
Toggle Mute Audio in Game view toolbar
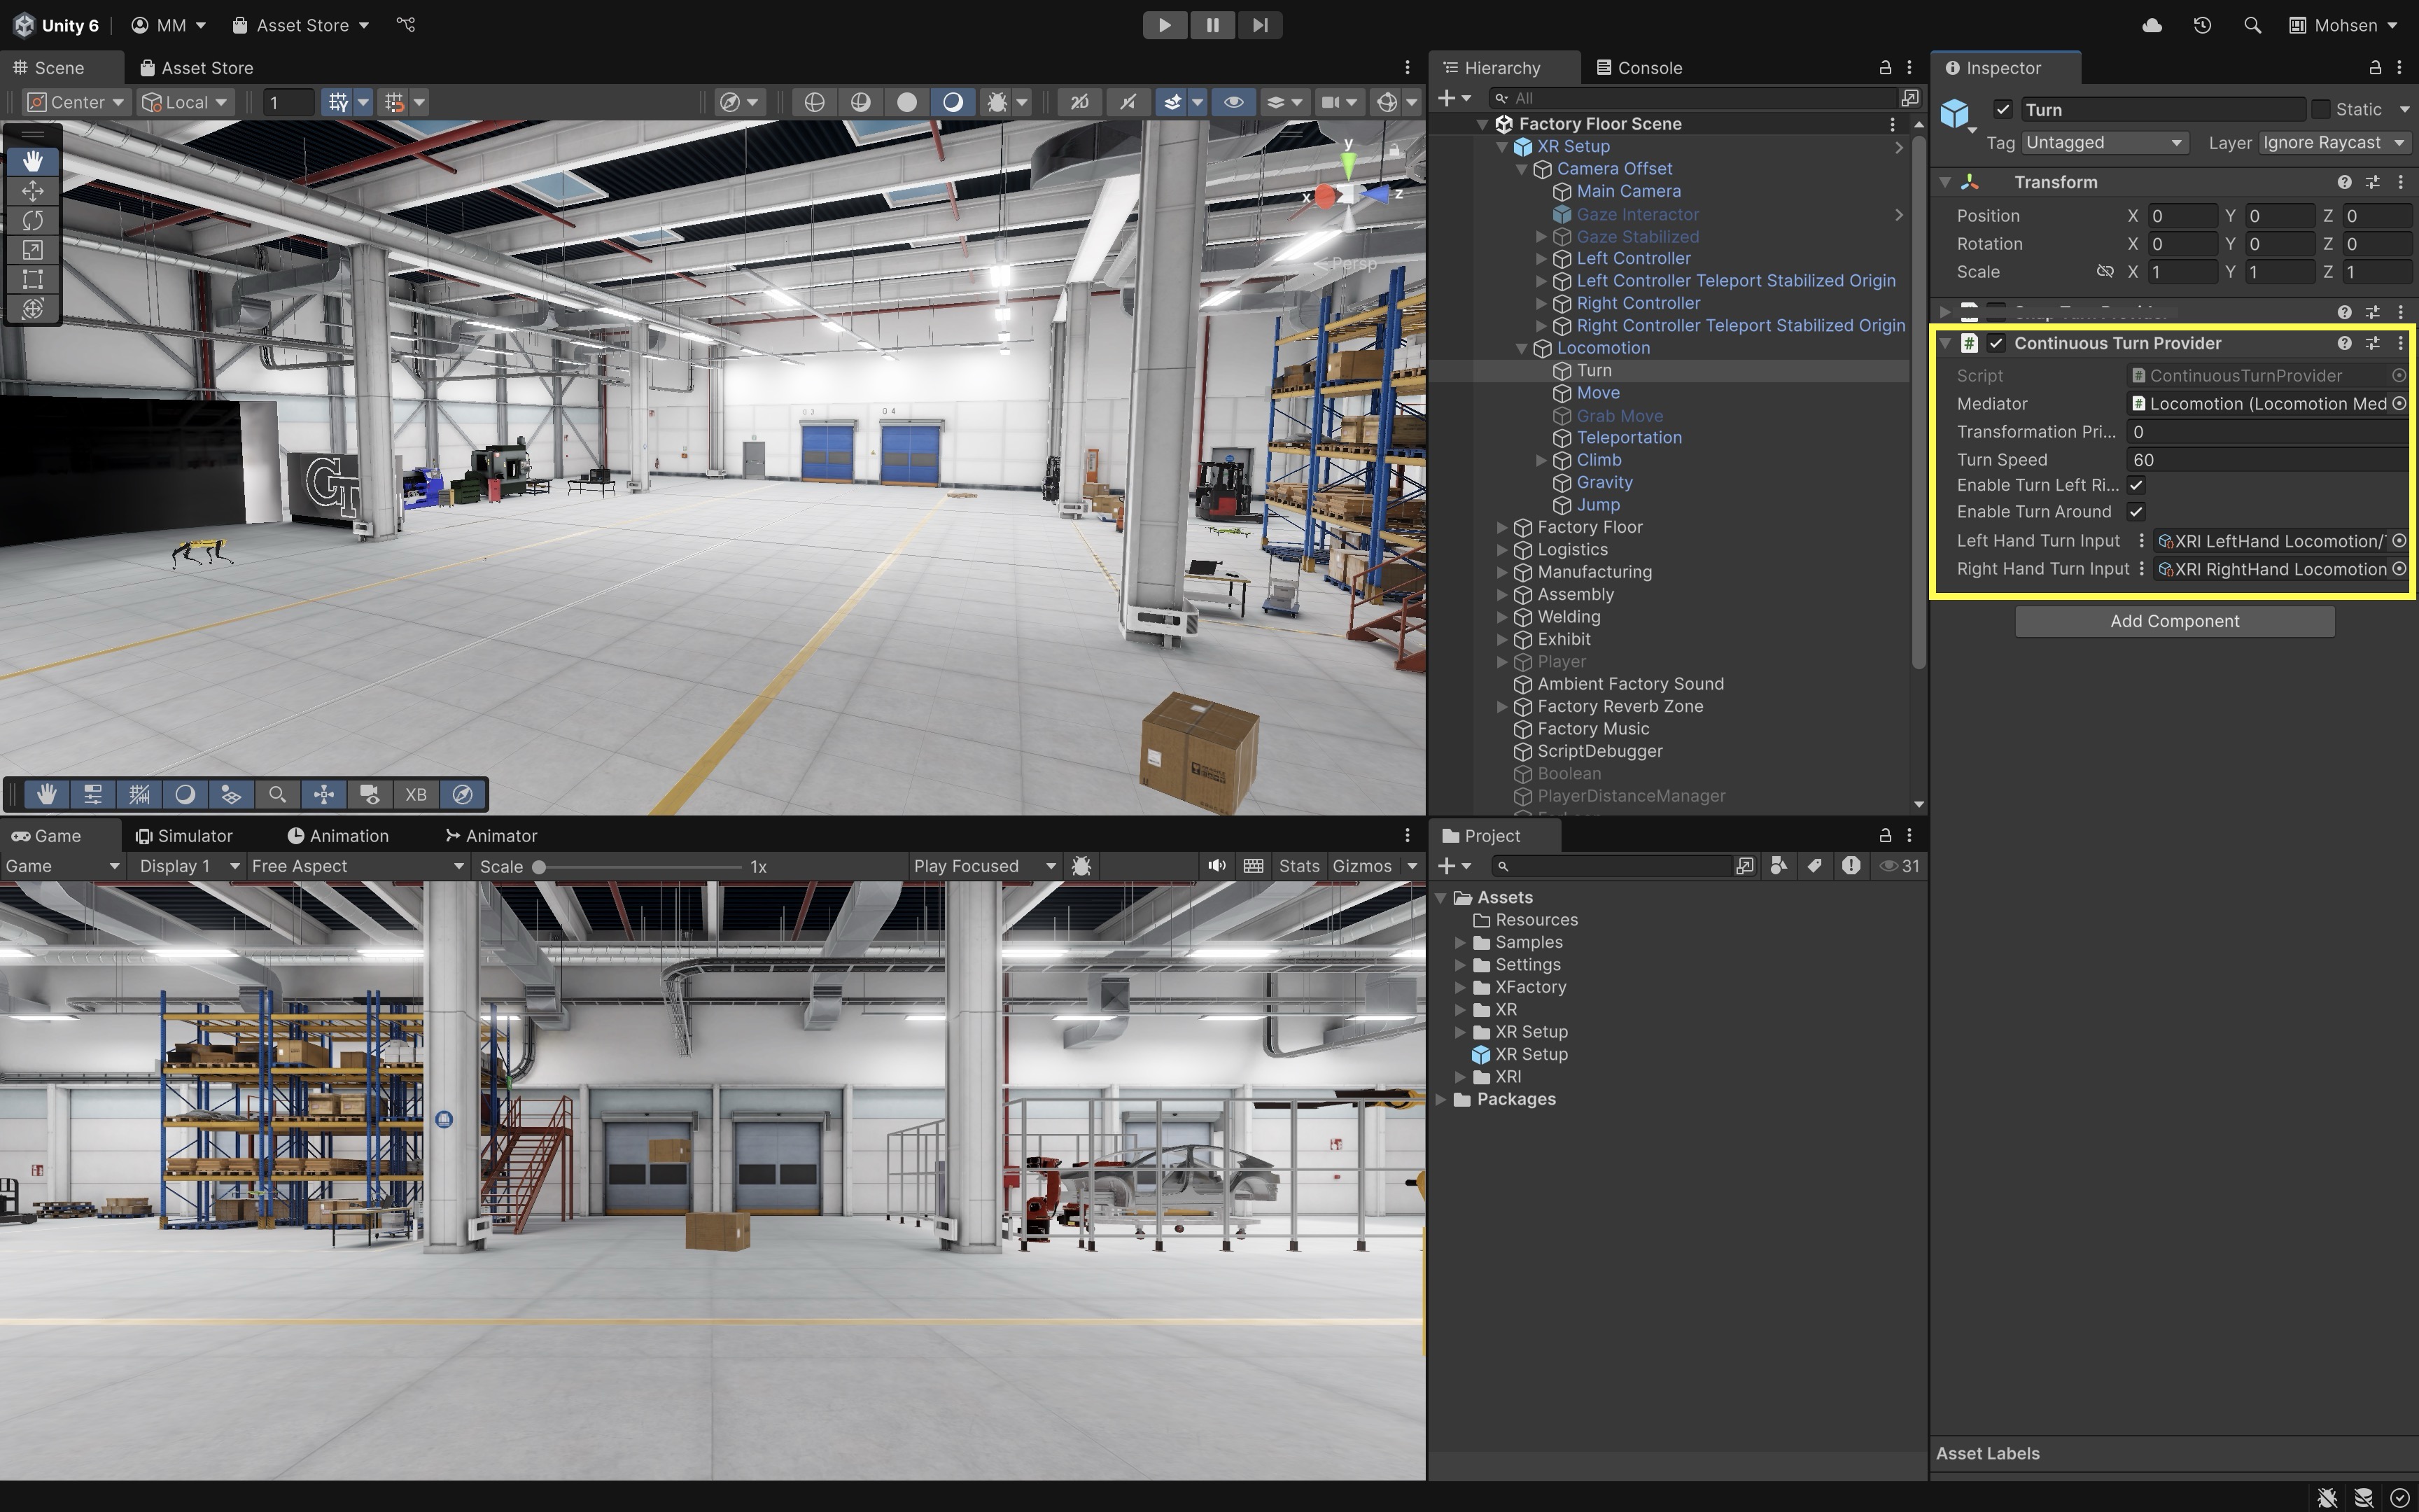click(1216, 866)
